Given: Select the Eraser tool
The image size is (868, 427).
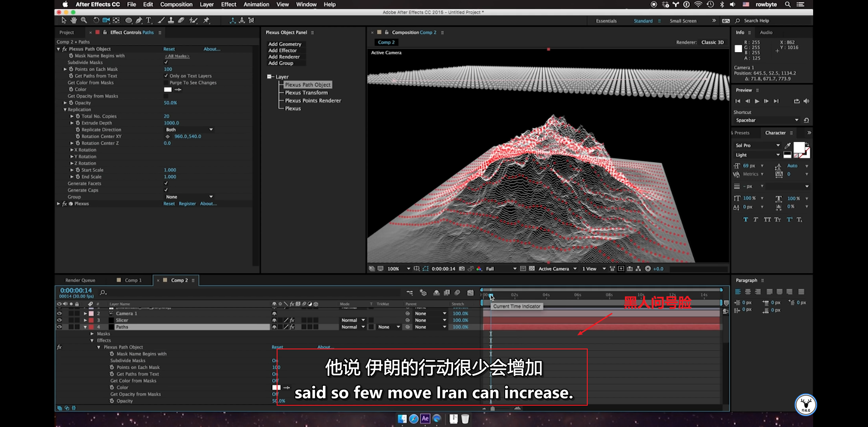Looking at the screenshot, I should [x=181, y=20].
